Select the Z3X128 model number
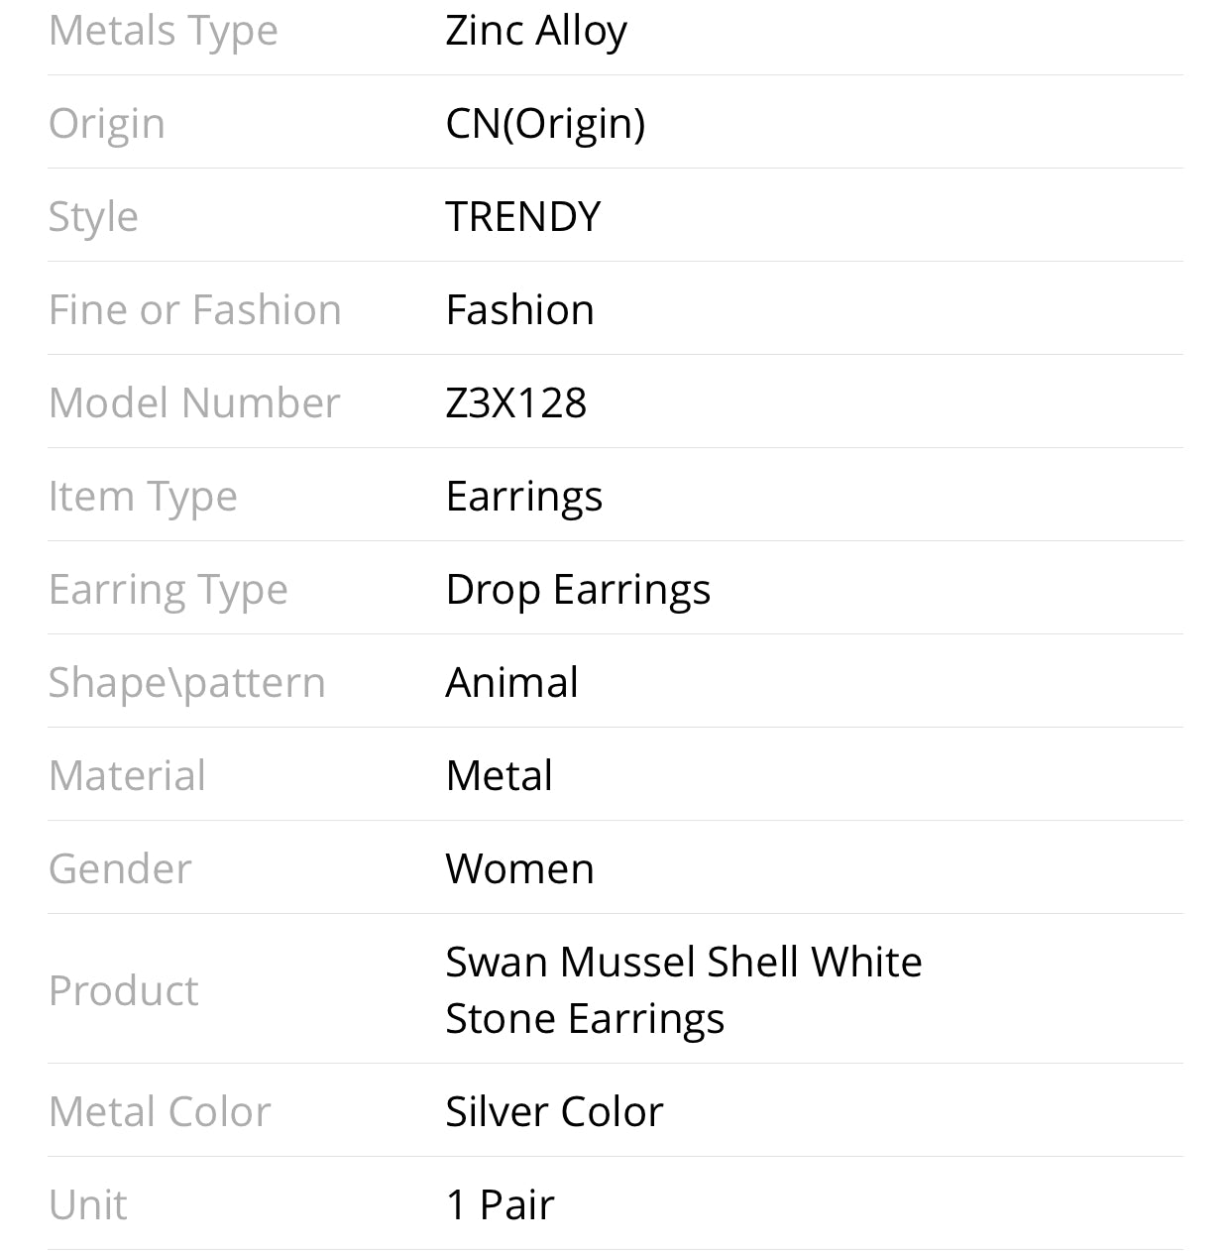The image size is (1231, 1253). pos(515,403)
